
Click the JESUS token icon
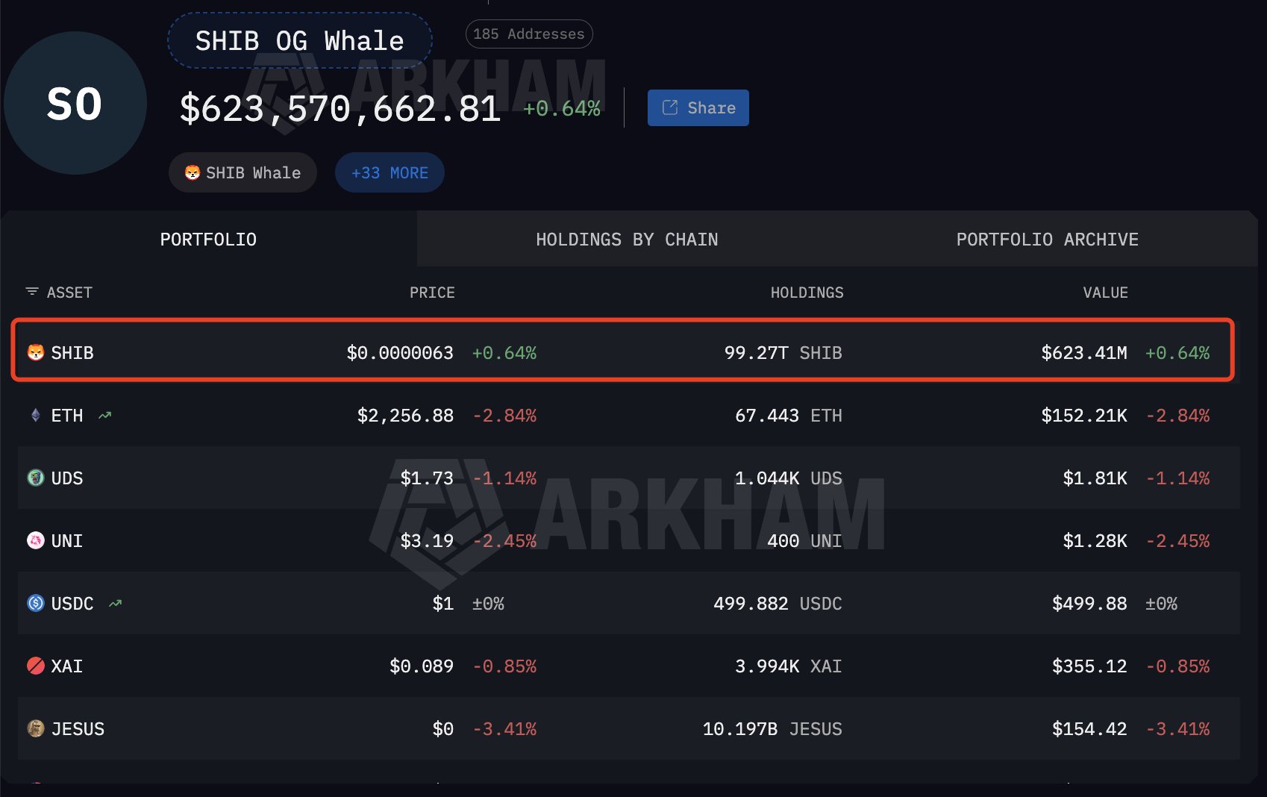click(x=35, y=728)
